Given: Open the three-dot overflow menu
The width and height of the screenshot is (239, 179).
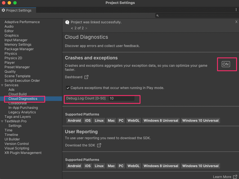Looking at the screenshot, I should (x=236, y=10).
